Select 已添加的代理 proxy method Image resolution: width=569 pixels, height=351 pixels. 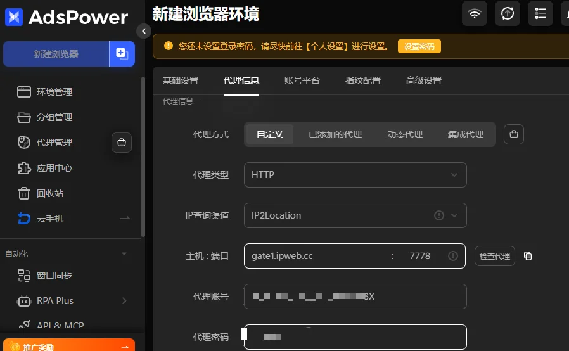[x=335, y=134]
